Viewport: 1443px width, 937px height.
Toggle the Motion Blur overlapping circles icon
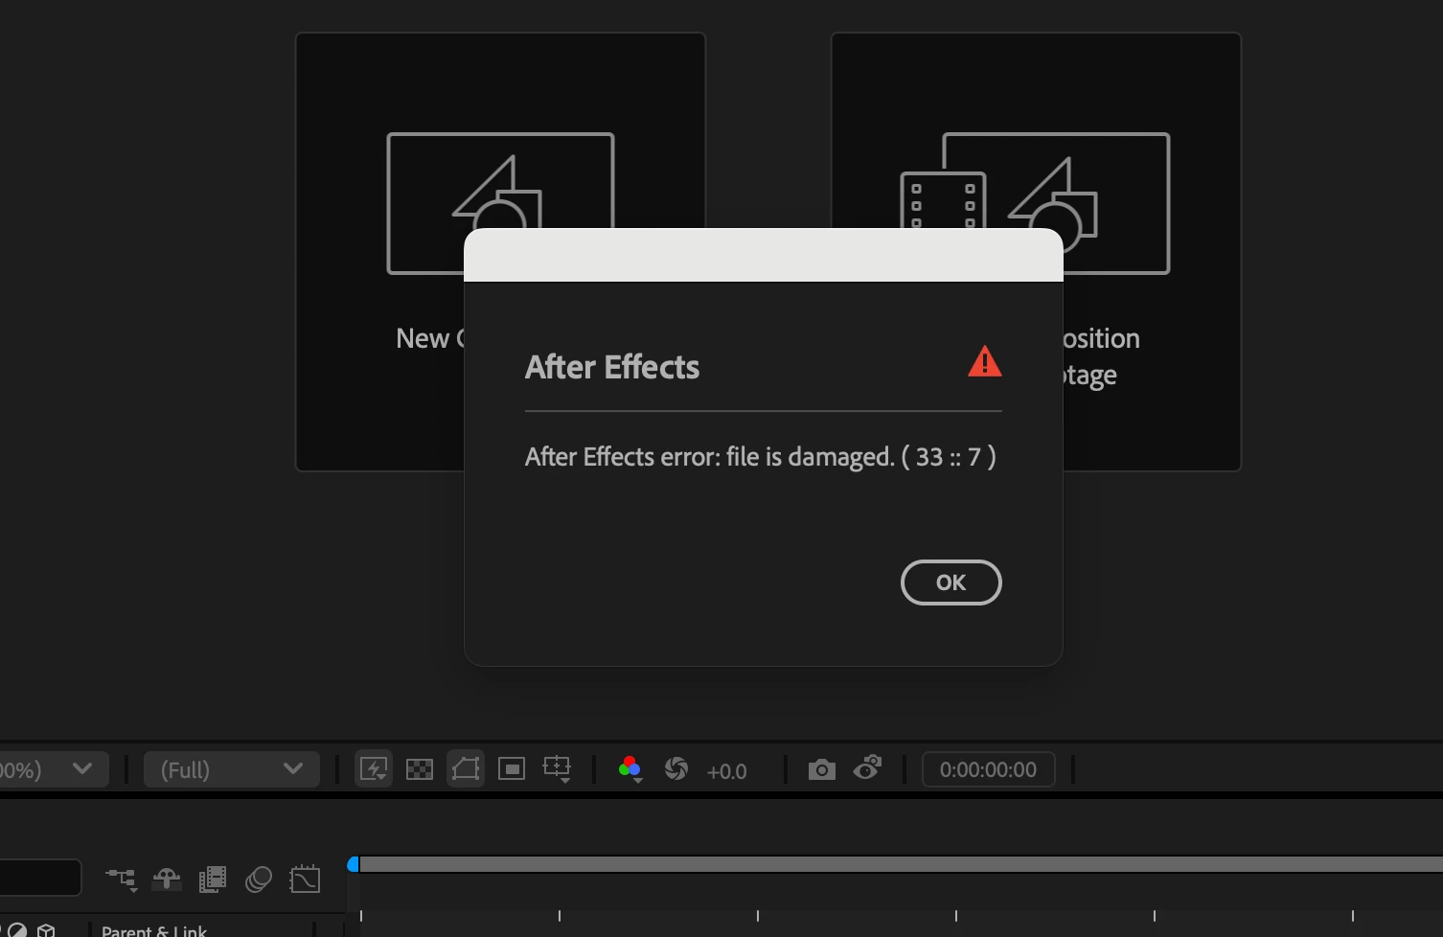click(259, 880)
